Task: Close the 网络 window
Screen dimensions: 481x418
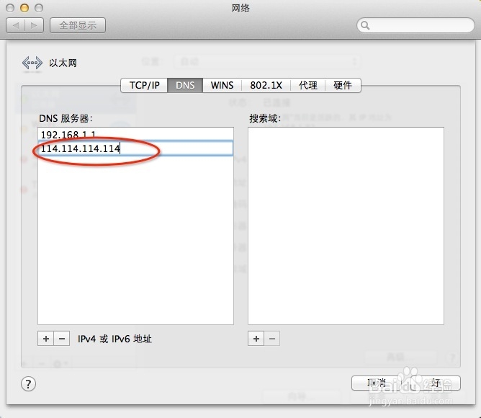Action: point(10,8)
